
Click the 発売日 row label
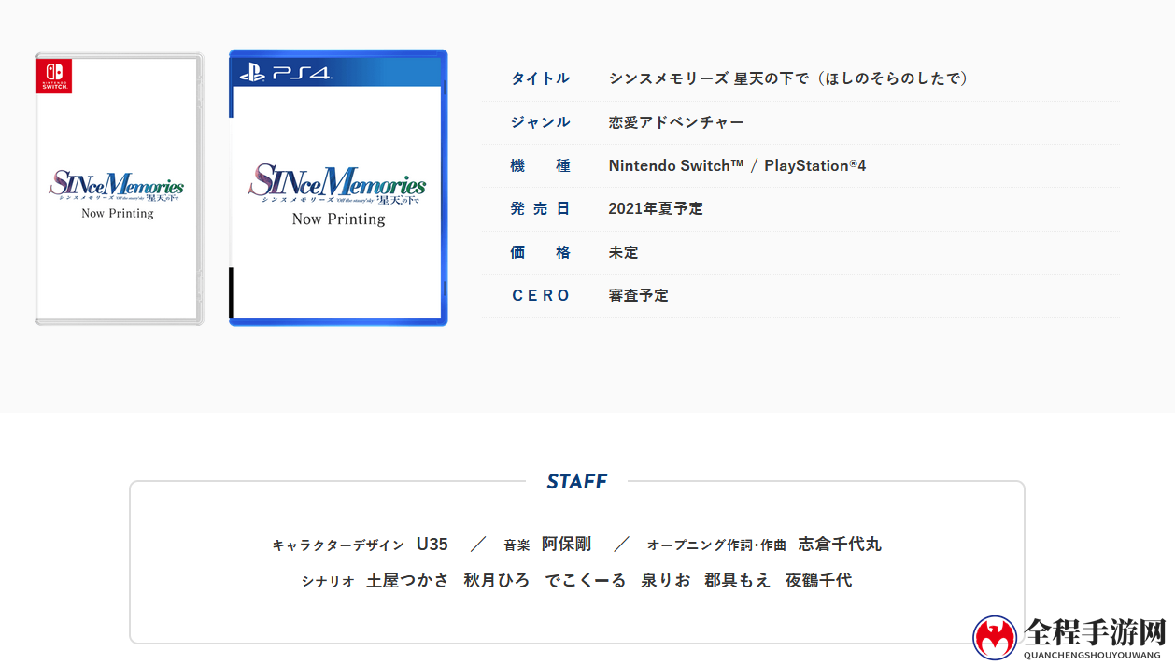[540, 208]
